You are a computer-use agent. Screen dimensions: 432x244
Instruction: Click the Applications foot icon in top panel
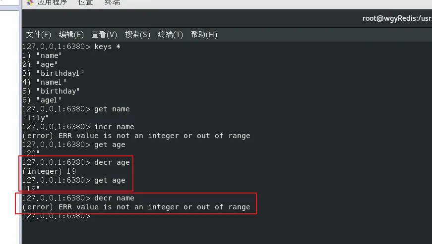tap(30, 2)
